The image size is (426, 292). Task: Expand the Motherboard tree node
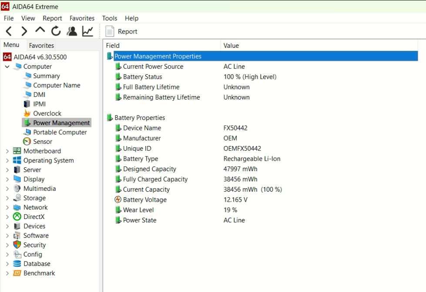(x=7, y=151)
